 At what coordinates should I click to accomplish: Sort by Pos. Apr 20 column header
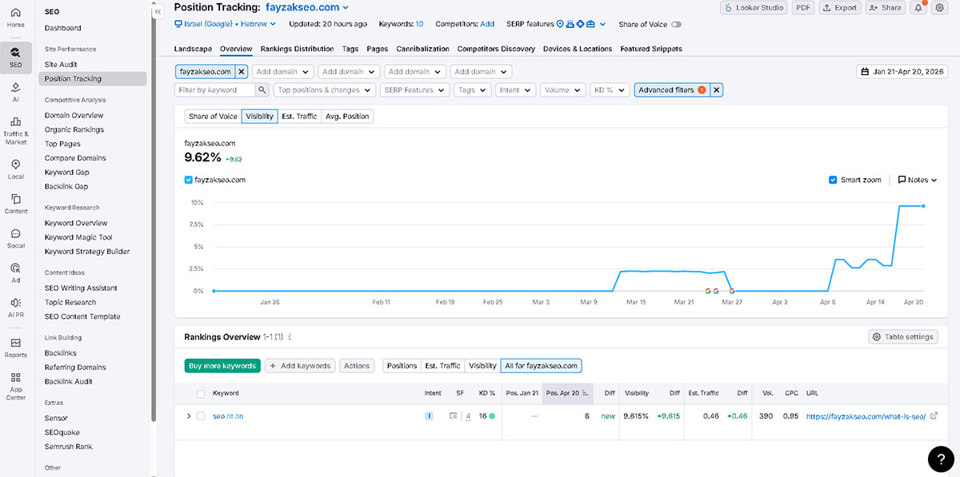click(567, 393)
